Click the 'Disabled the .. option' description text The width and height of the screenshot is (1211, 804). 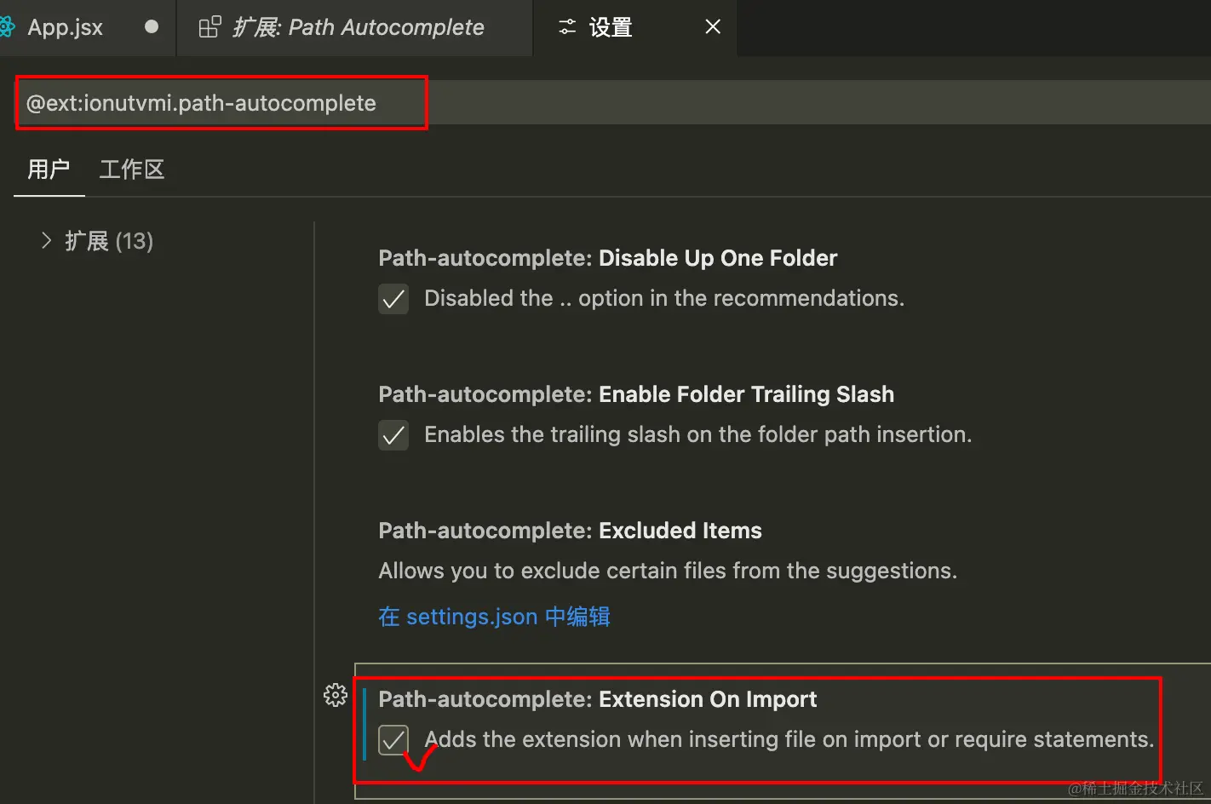(x=664, y=298)
